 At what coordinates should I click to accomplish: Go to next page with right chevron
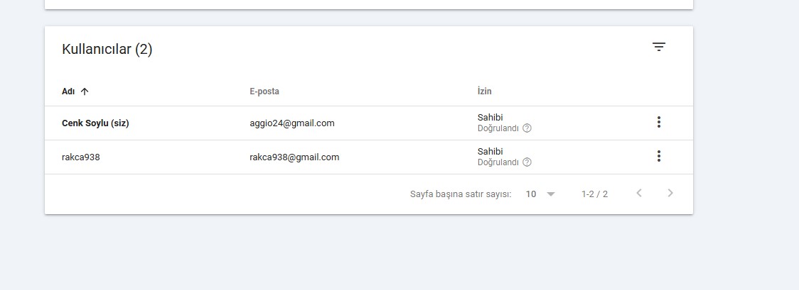670,193
